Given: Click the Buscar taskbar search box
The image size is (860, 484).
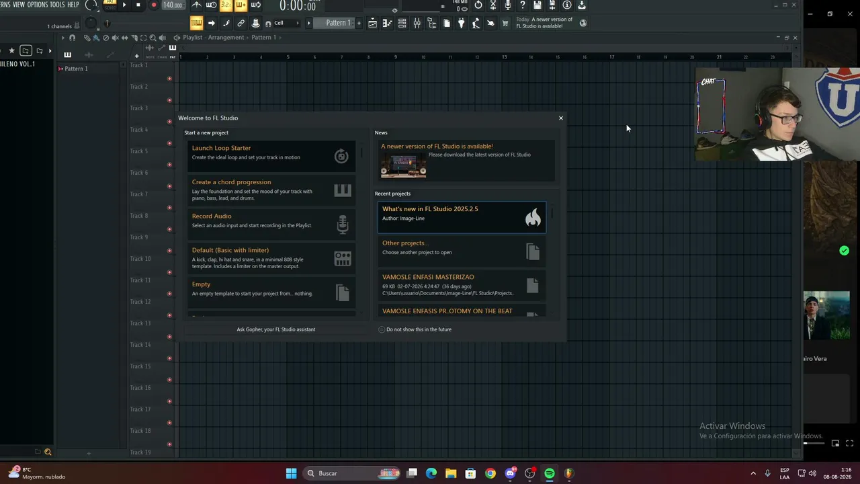Looking at the screenshot, I should (352, 473).
